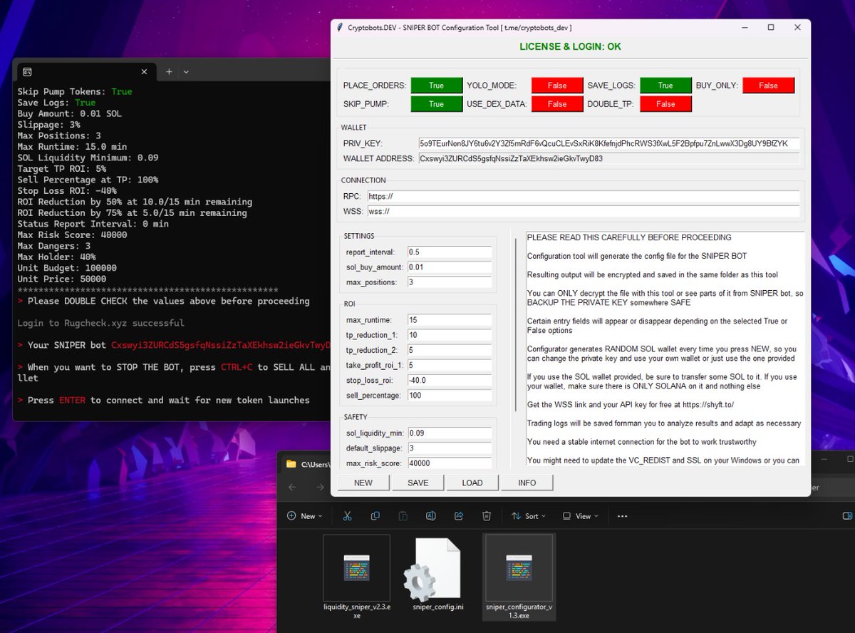The height and width of the screenshot is (633, 855).
Task: Click the Copy icon in File Explorer
Action: [x=375, y=516]
